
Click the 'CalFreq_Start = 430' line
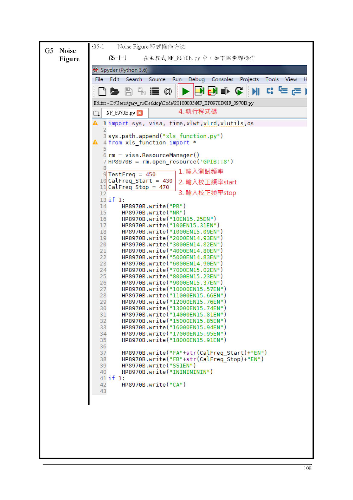click(x=140, y=181)
